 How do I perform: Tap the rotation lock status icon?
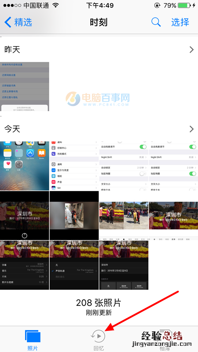point(158,5)
